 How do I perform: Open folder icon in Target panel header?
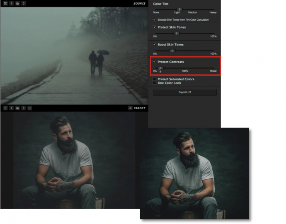(x=17, y=108)
